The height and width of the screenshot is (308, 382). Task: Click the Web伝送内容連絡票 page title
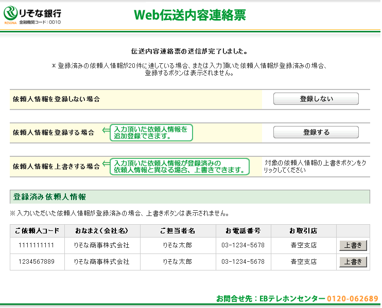coord(190,15)
